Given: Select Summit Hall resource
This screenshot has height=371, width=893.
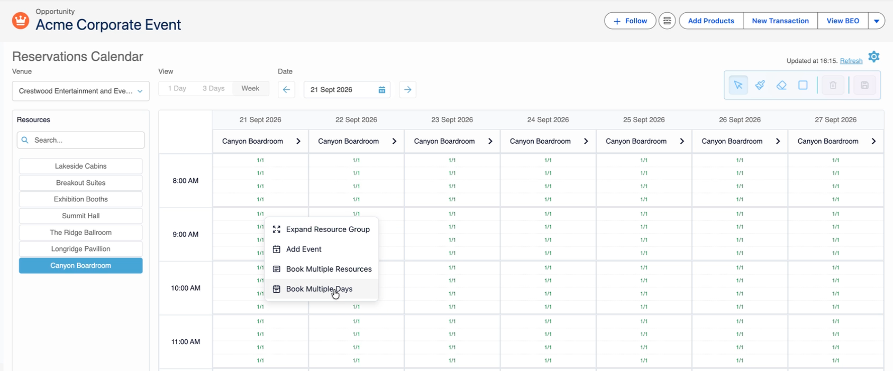Looking at the screenshot, I should pyautogui.click(x=81, y=216).
